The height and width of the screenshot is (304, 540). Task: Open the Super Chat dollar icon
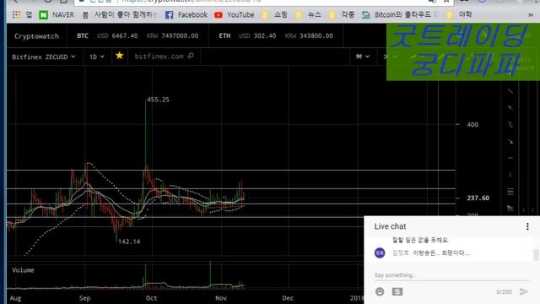coord(397,291)
